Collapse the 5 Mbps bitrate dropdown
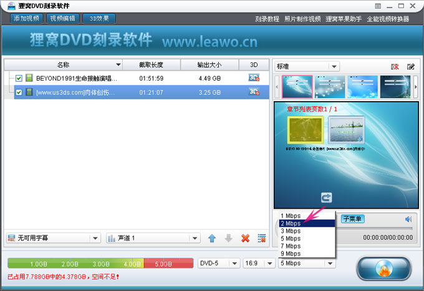 [307, 263]
